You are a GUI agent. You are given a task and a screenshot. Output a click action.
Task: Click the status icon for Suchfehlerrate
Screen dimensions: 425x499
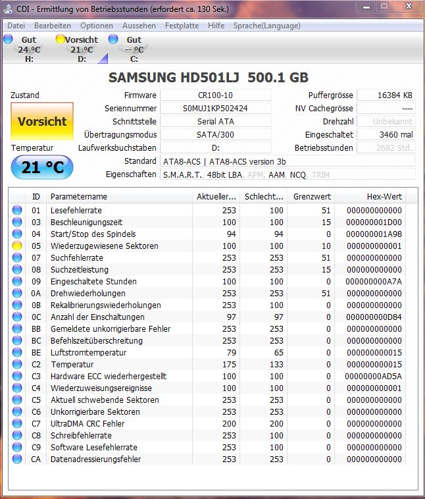click(x=17, y=257)
